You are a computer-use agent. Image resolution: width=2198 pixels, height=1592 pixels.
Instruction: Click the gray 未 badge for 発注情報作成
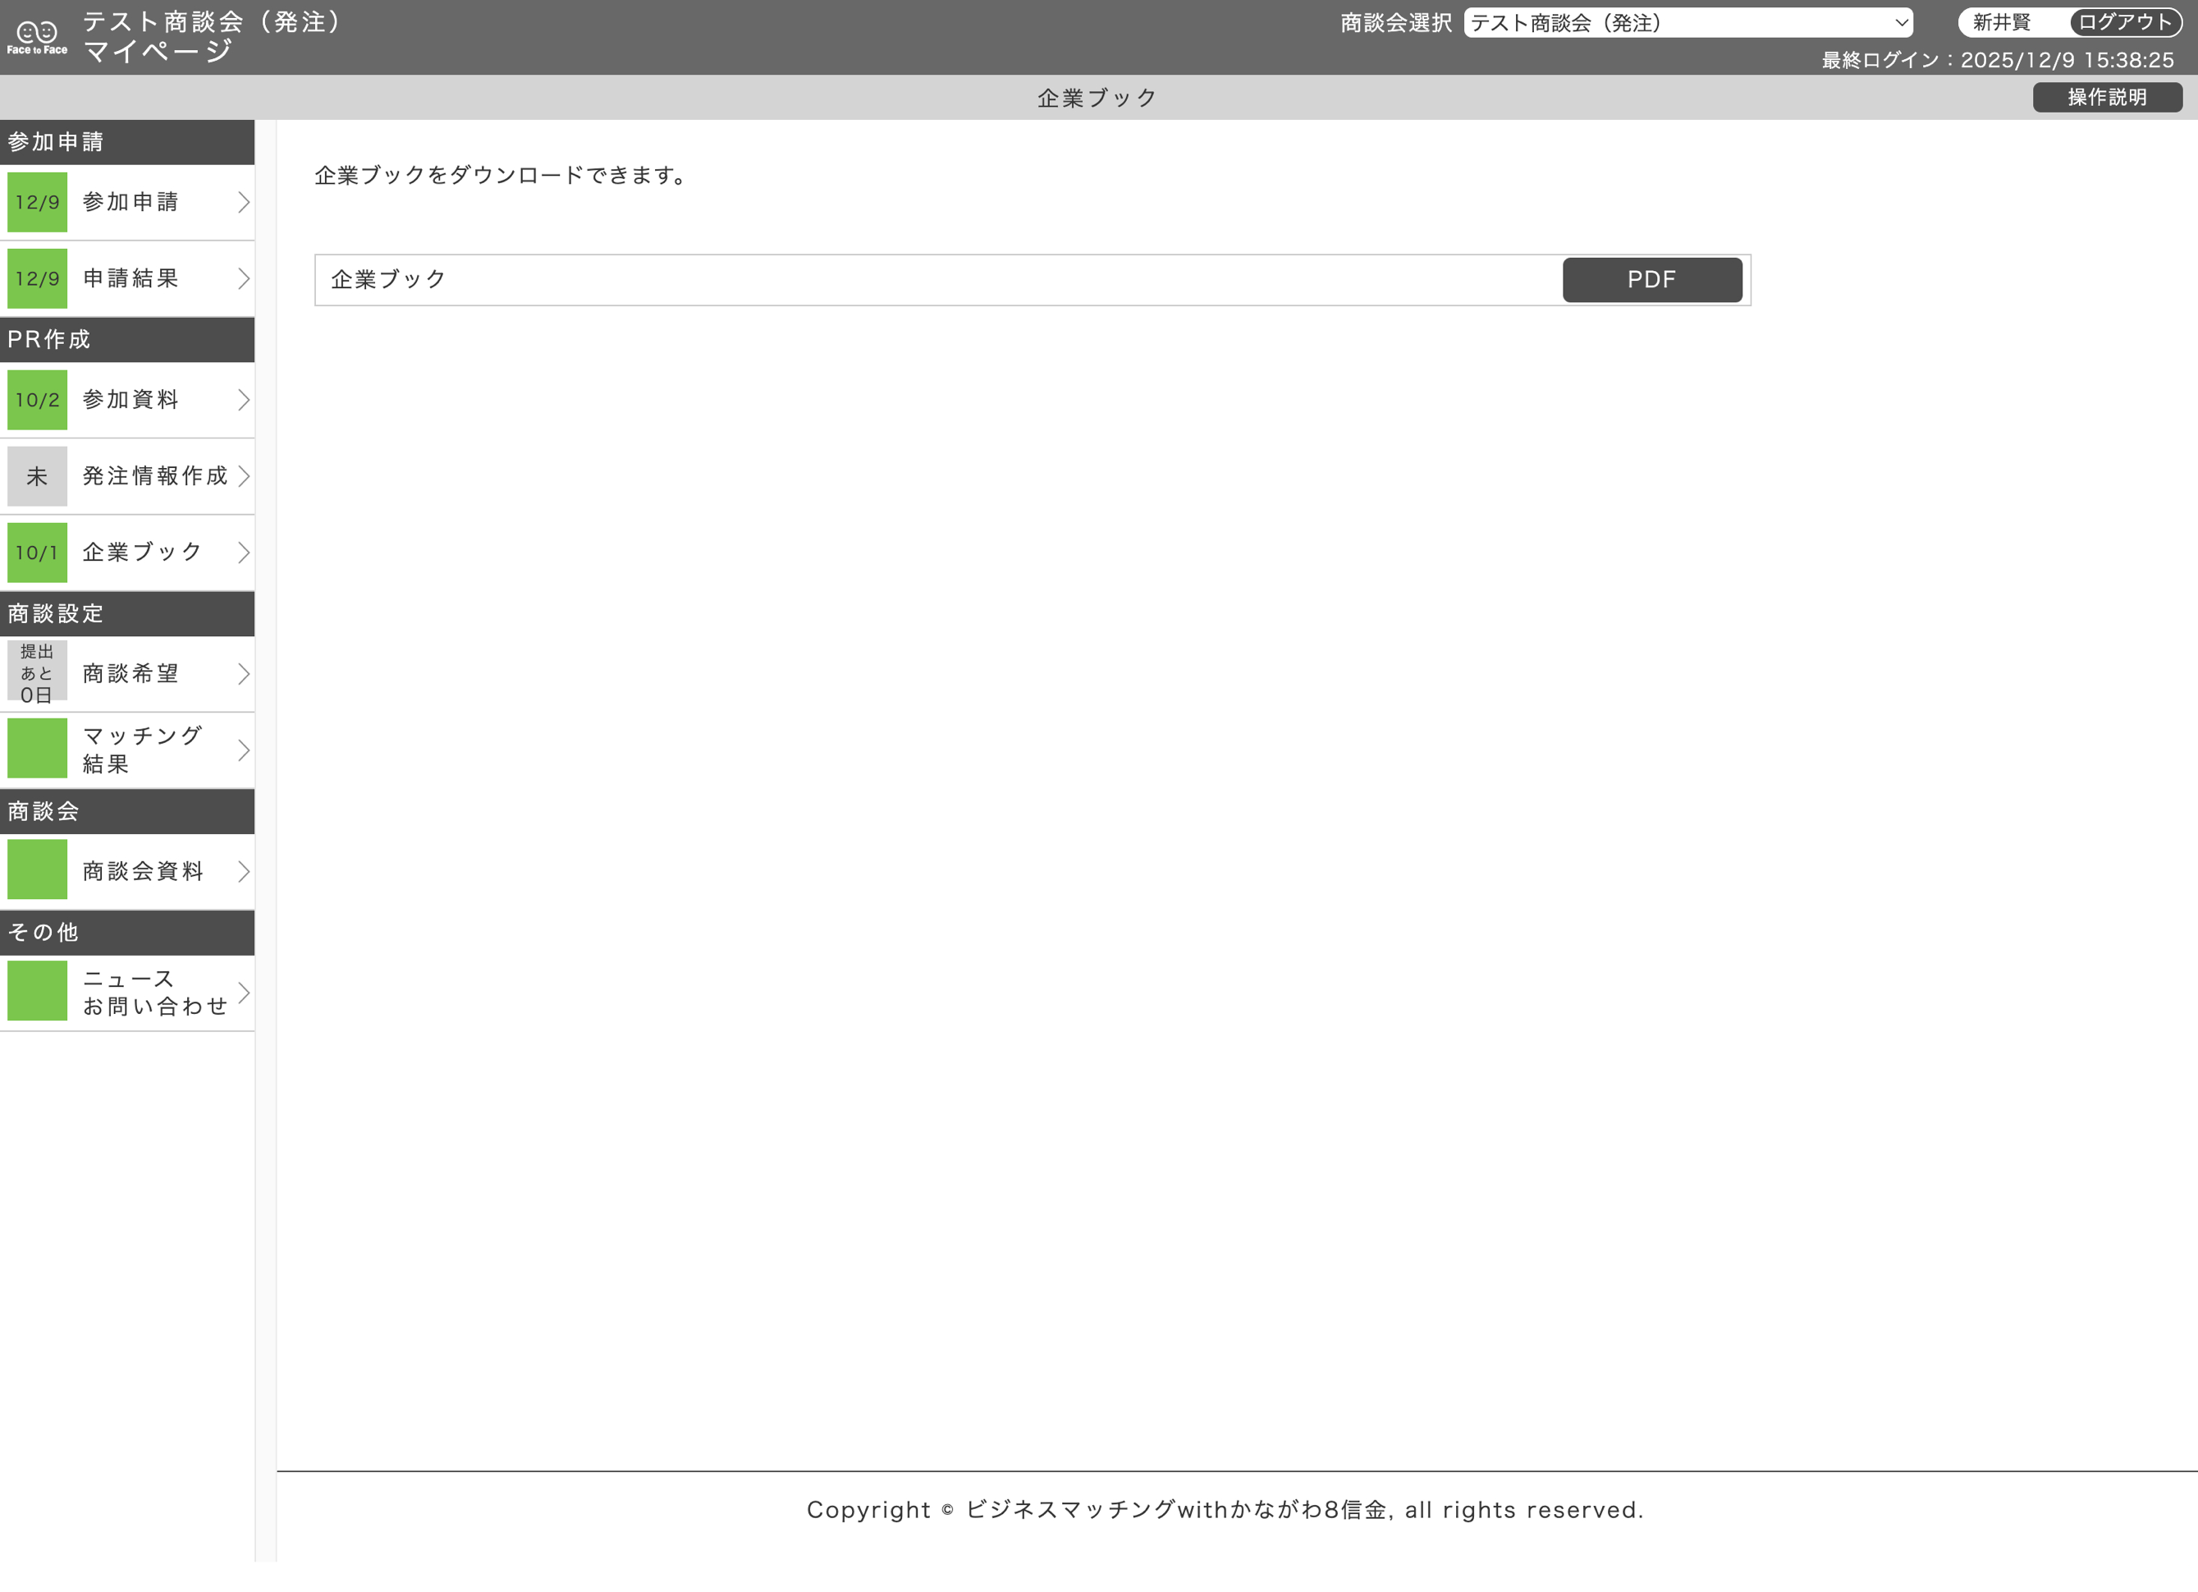(x=37, y=476)
